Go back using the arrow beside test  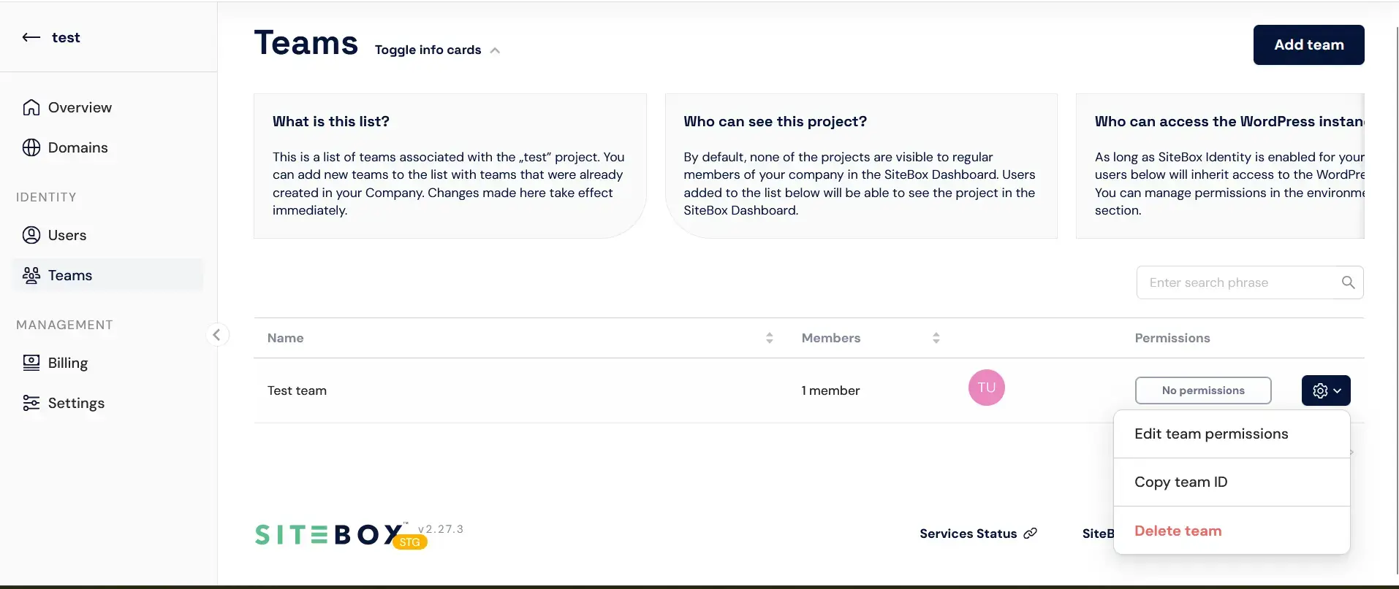tap(31, 37)
